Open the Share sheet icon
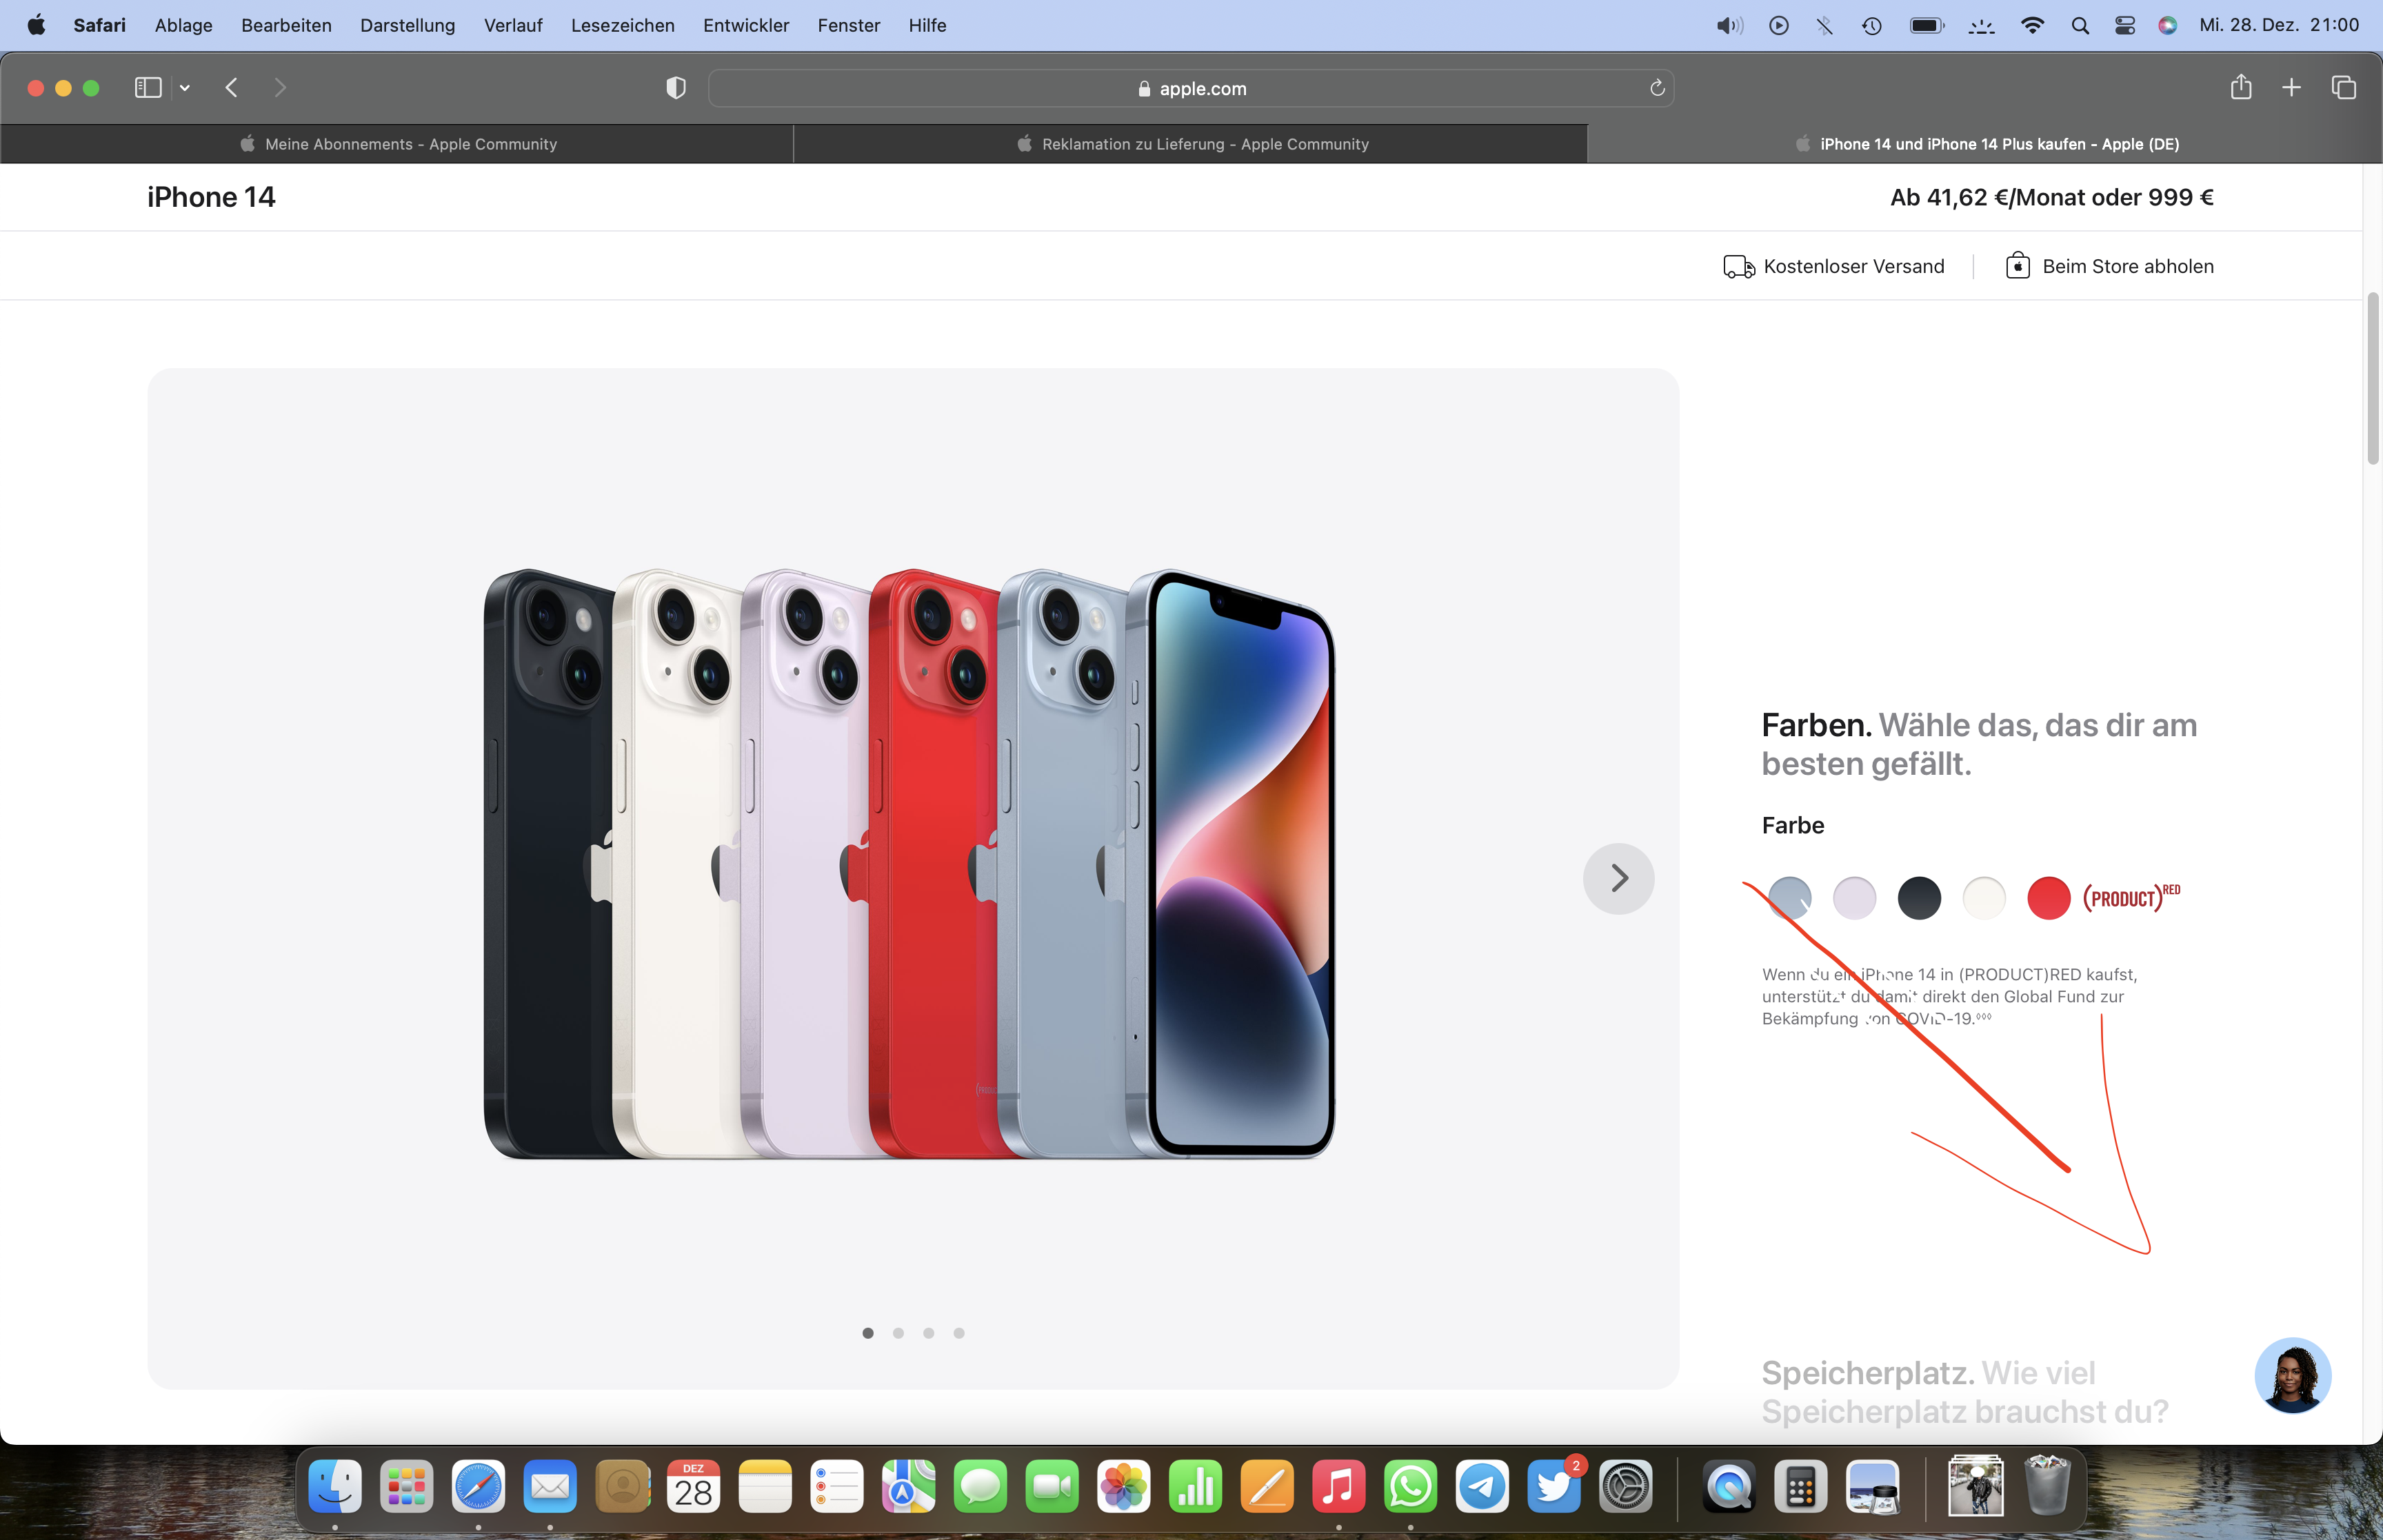2383x1540 pixels. point(2241,88)
